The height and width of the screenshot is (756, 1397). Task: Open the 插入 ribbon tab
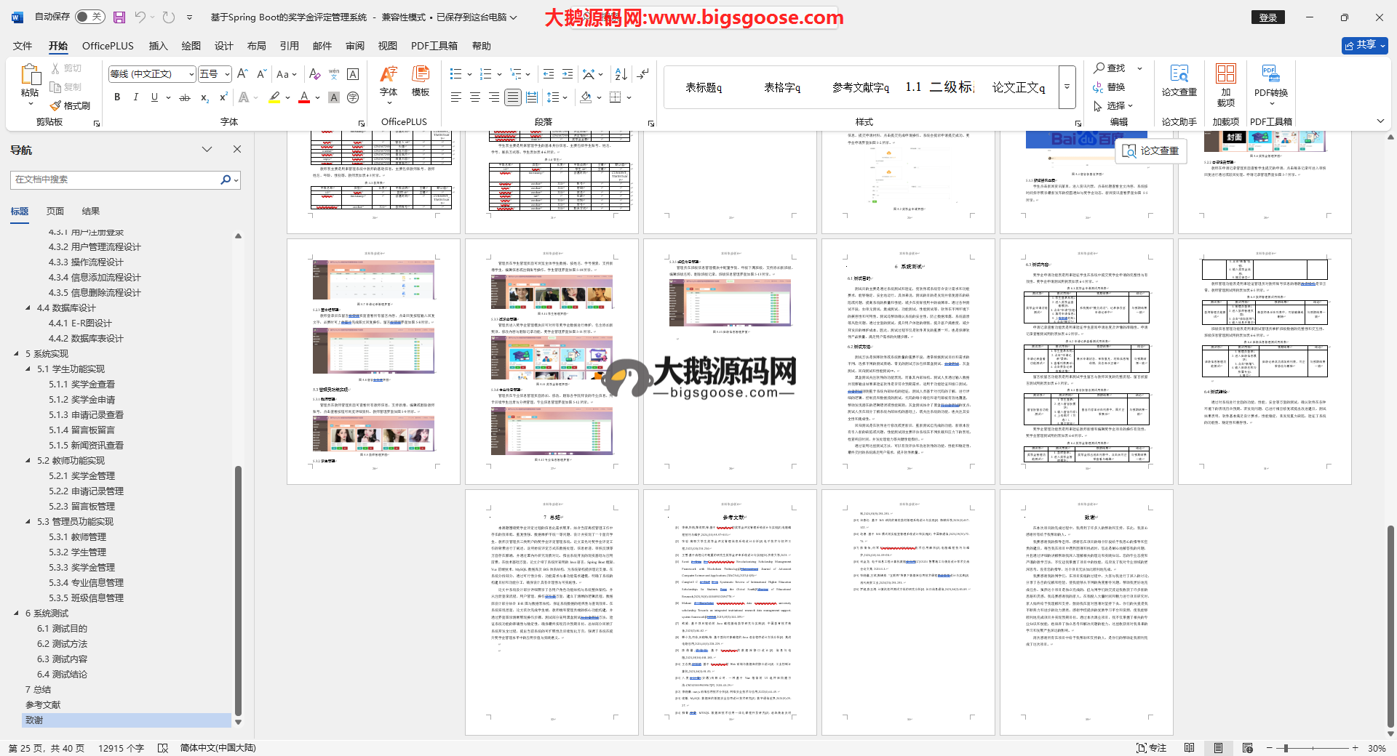click(158, 46)
